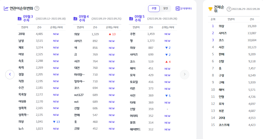Select keyword 리본 in week 5 list
263x139 pixels.
pos(132,89)
